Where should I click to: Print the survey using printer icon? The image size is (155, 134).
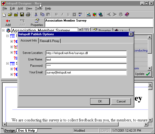28,14
